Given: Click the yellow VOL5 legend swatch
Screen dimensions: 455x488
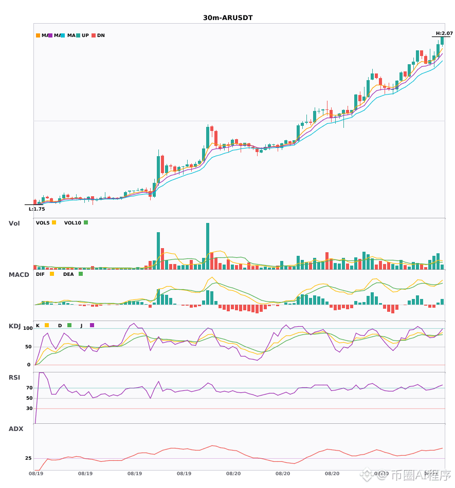Looking at the screenshot, I should coord(54,222).
